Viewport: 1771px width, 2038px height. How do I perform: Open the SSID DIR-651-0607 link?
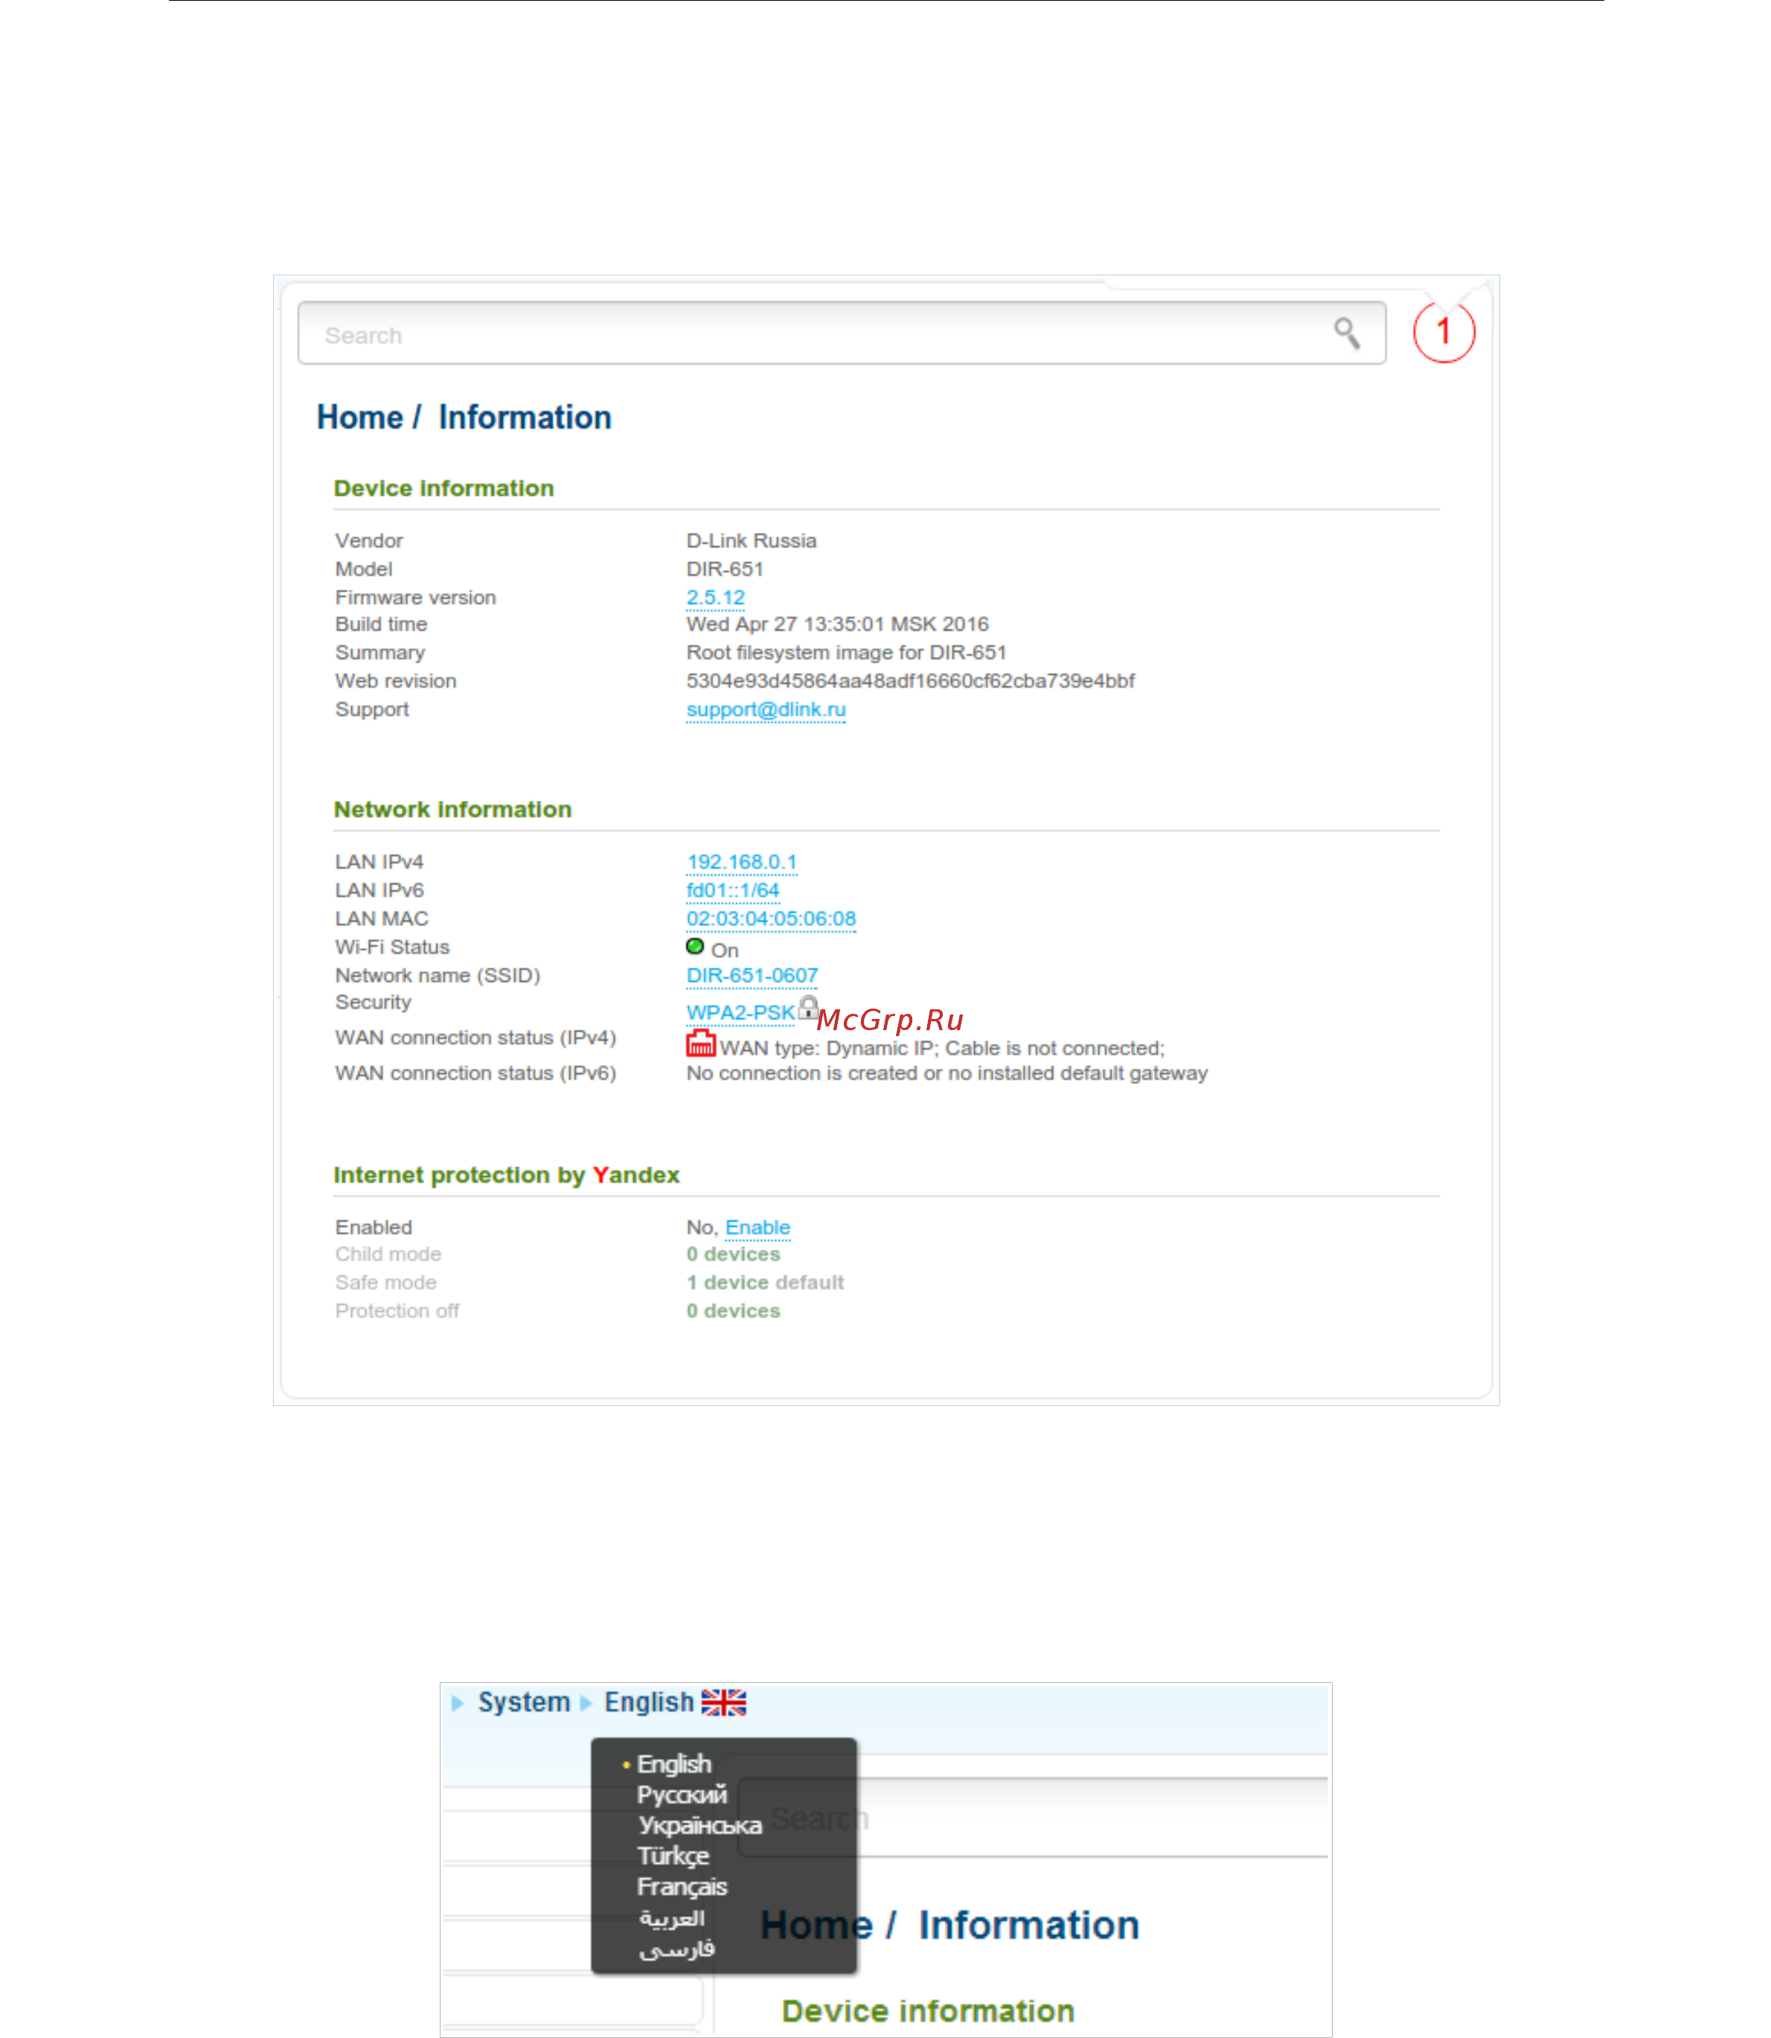pyautogui.click(x=752, y=976)
